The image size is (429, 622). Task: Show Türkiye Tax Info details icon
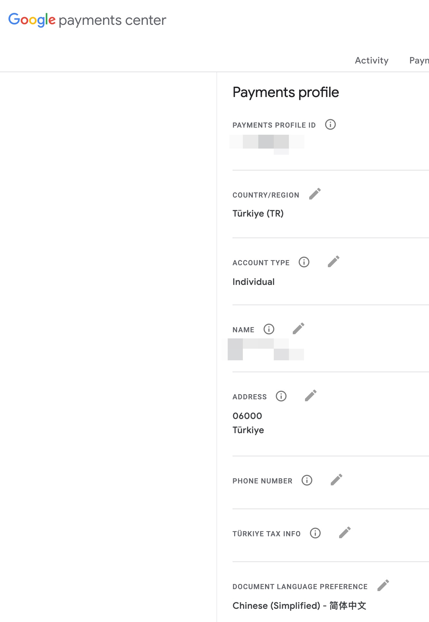click(315, 533)
